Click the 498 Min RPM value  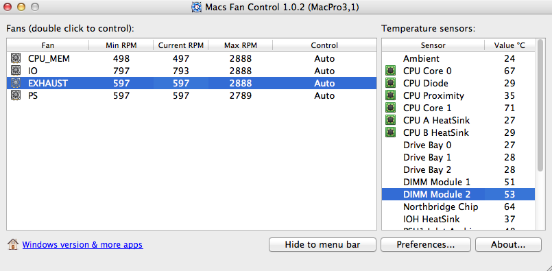121,58
